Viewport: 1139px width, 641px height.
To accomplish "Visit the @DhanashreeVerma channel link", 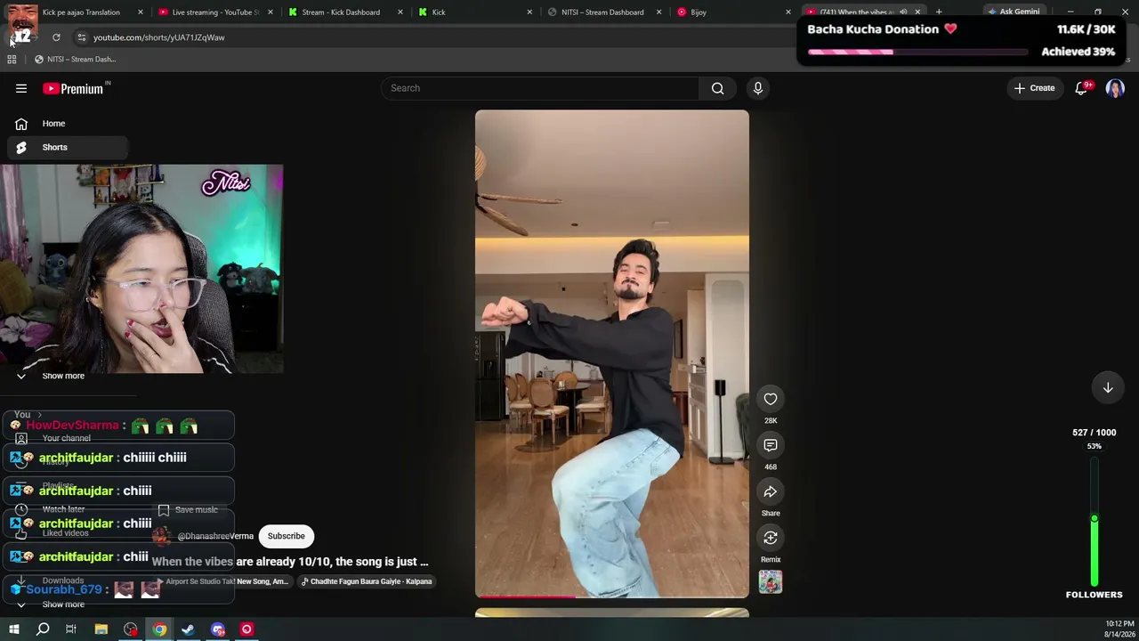I will tap(215, 536).
